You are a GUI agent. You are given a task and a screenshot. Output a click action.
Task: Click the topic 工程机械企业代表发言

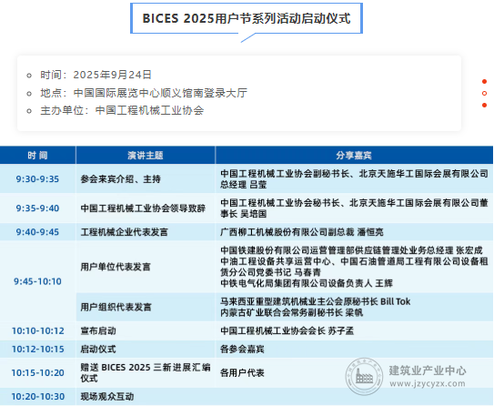click(124, 232)
